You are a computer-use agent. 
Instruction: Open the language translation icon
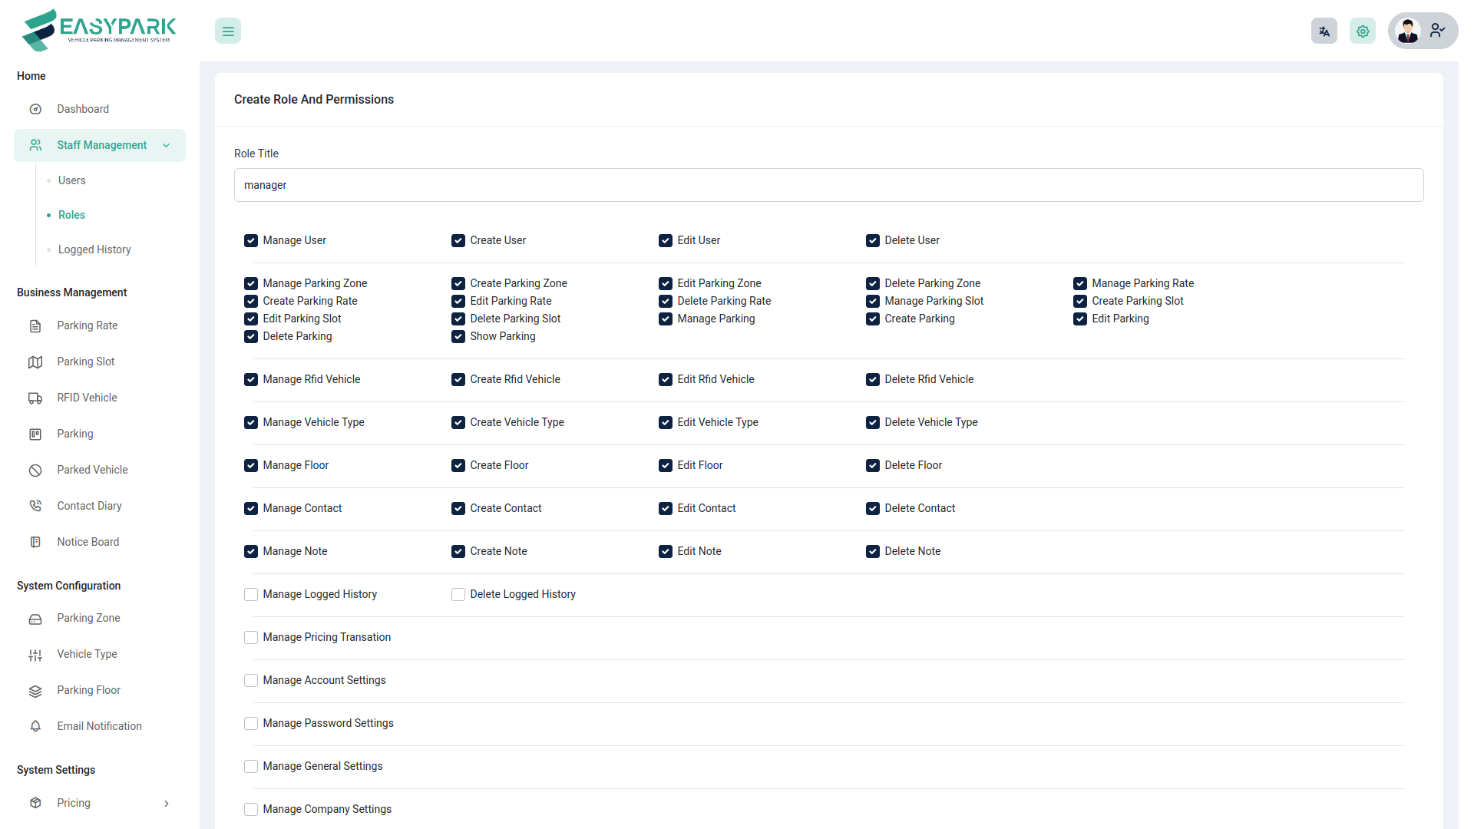[1324, 31]
